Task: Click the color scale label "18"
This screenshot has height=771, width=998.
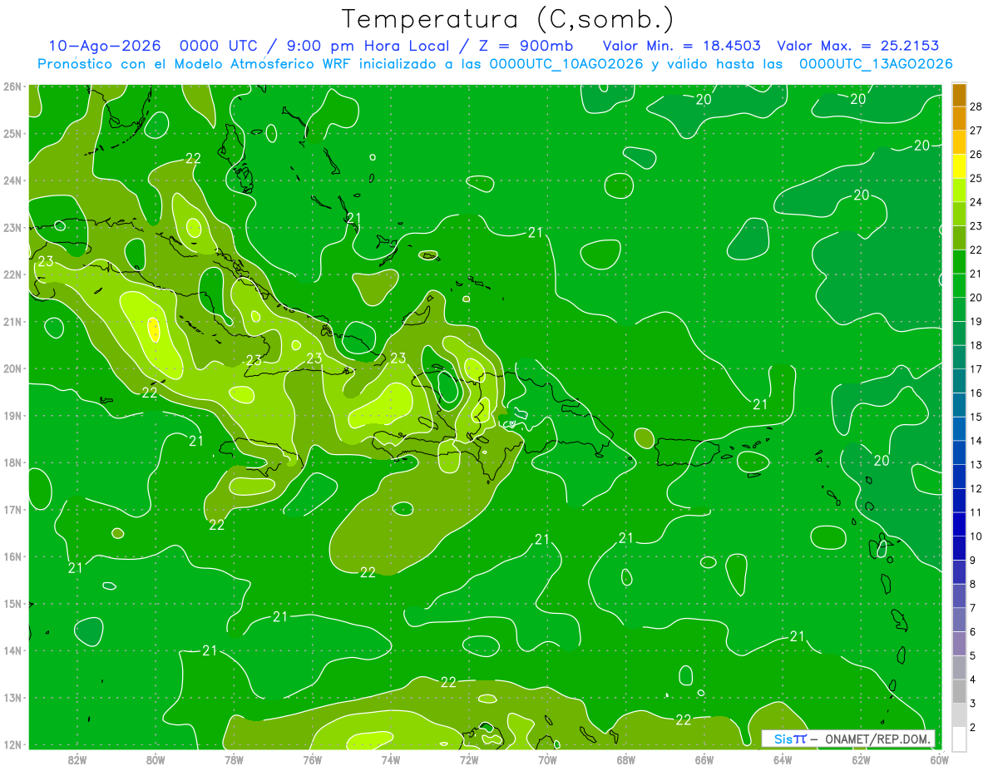Action: point(976,345)
